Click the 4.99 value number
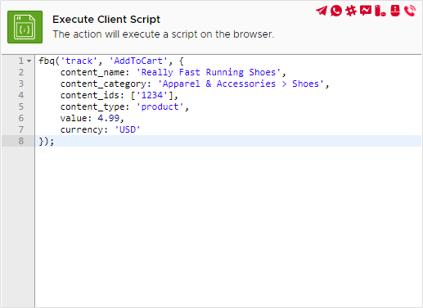This screenshot has height=308, width=423. 109,118
